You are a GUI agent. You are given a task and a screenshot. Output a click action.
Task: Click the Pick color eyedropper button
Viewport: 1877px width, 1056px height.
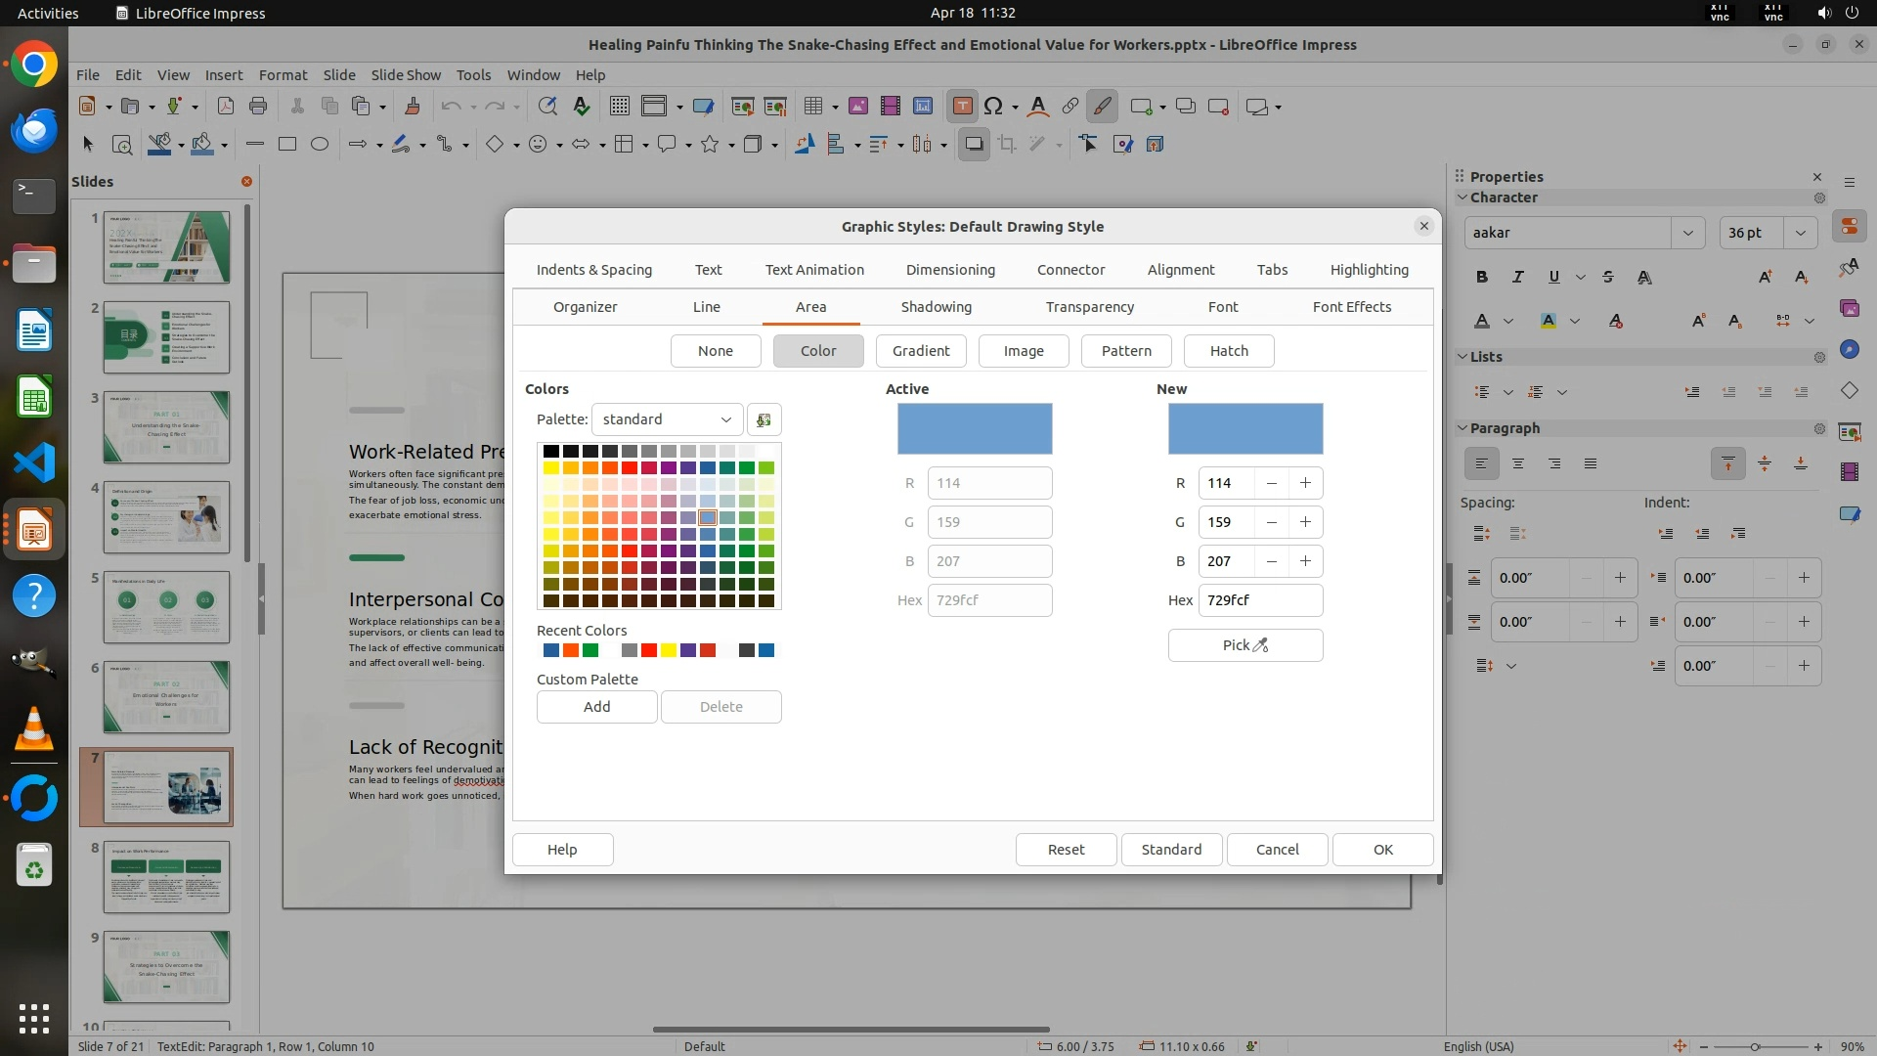[x=1244, y=645]
